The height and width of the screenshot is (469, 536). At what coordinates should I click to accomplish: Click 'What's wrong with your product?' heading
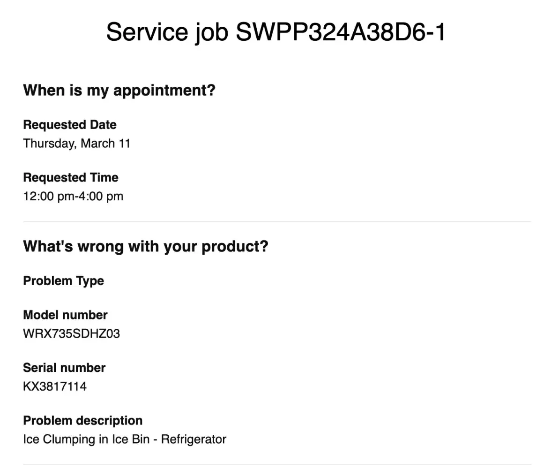[x=146, y=246]
